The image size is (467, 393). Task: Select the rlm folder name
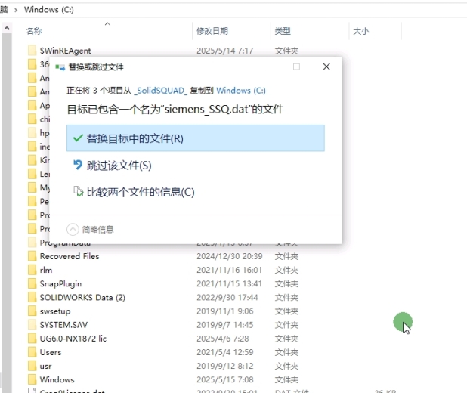coord(46,270)
